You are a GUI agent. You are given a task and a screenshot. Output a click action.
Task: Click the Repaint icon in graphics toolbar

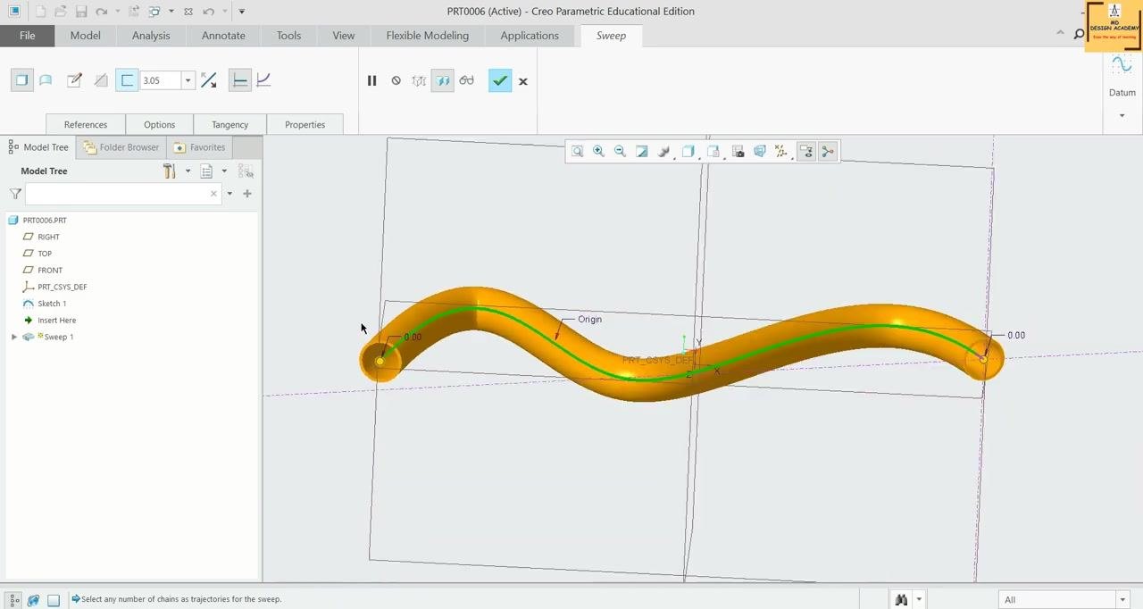click(642, 152)
